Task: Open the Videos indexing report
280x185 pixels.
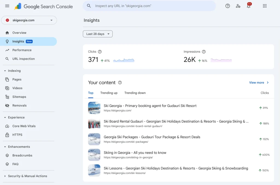Action: click(18, 88)
